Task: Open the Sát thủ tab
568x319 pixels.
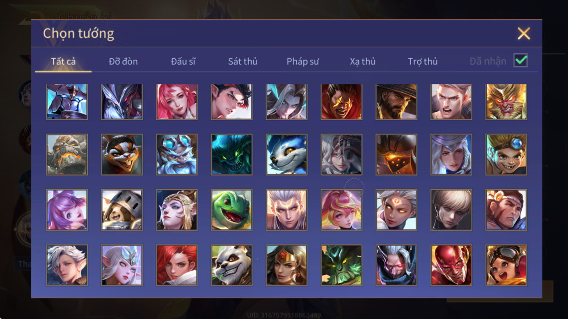Action: (243, 61)
